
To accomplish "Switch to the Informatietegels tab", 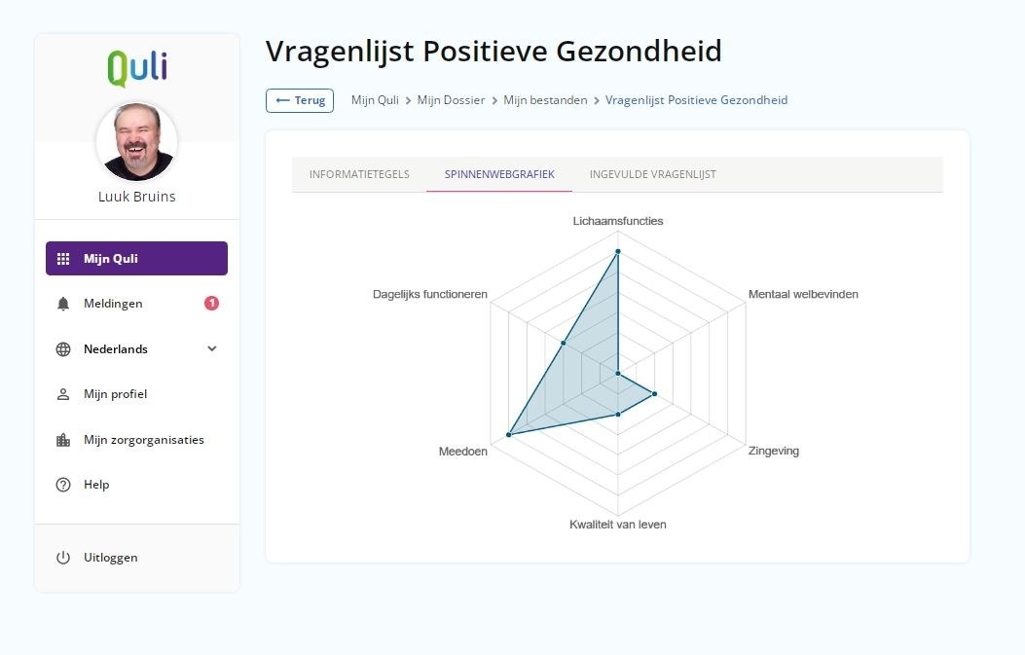I will point(359,174).
